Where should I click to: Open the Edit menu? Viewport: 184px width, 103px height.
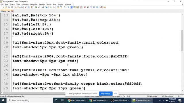pos(7,5)
